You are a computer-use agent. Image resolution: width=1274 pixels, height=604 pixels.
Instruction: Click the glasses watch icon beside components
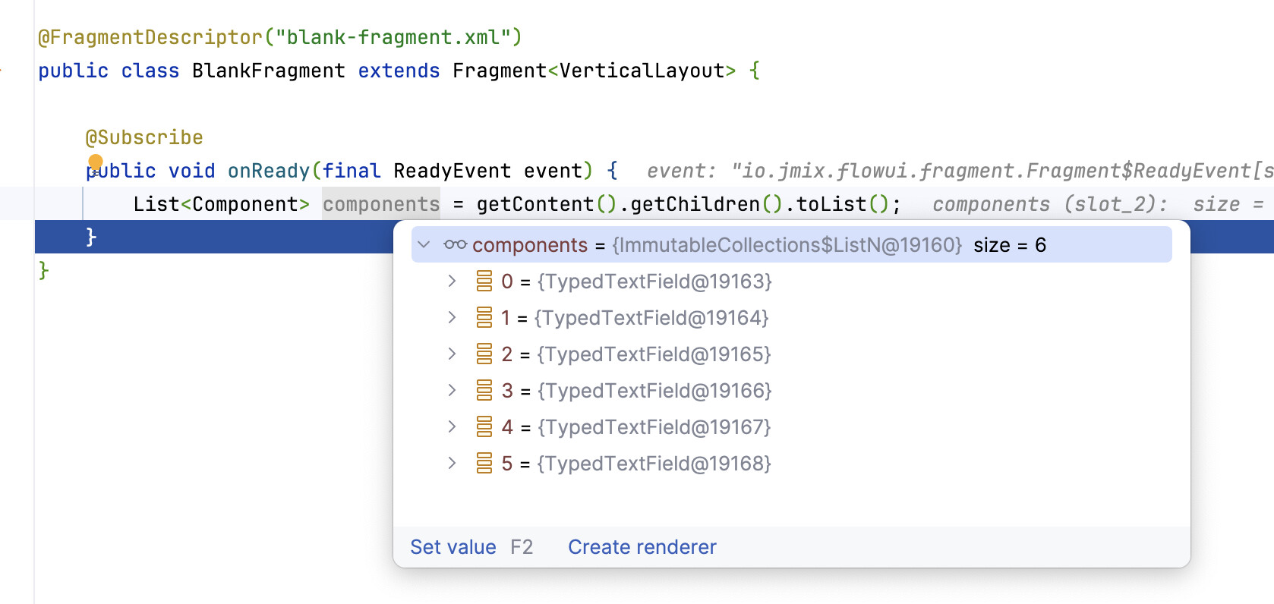[x=455, y=244]
